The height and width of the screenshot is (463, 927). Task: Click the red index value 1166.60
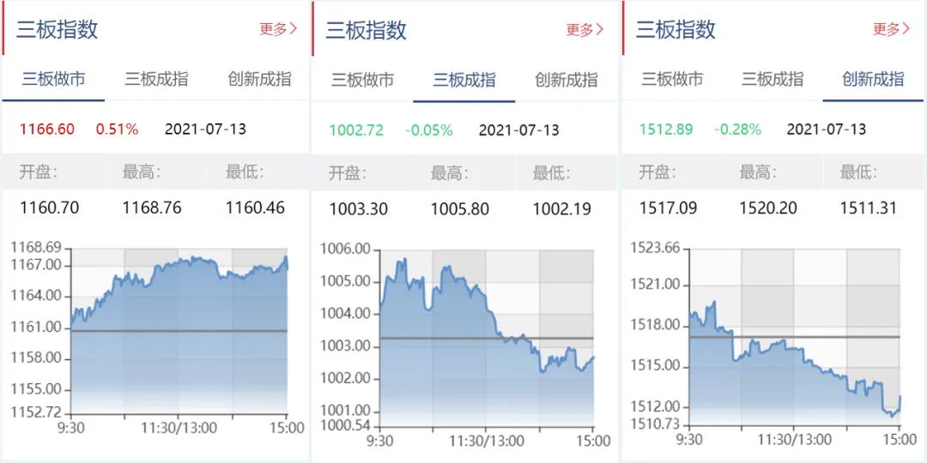coord(46,129)
